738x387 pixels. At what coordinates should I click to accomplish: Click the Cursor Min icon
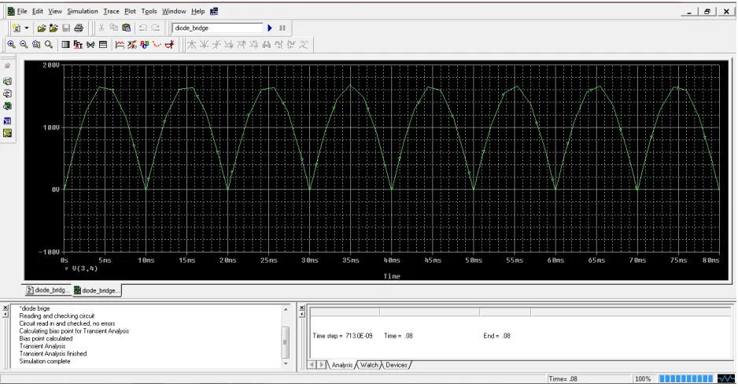pyautogui.click(x=229, y=44)
